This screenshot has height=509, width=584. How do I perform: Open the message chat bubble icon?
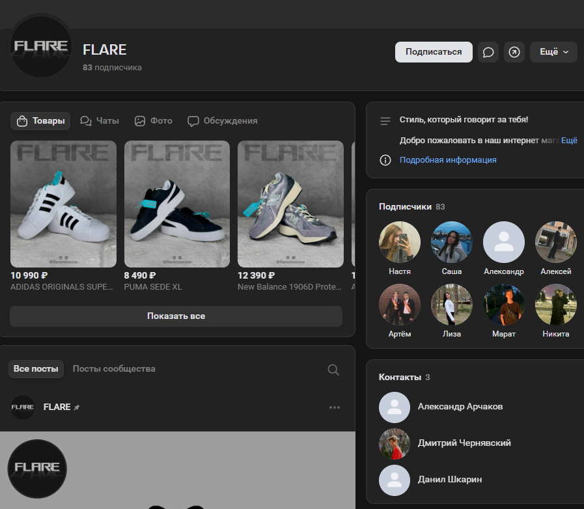point(488,52)
